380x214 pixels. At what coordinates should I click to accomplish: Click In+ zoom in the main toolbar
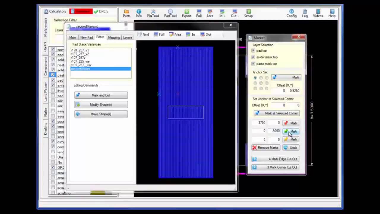222,13
